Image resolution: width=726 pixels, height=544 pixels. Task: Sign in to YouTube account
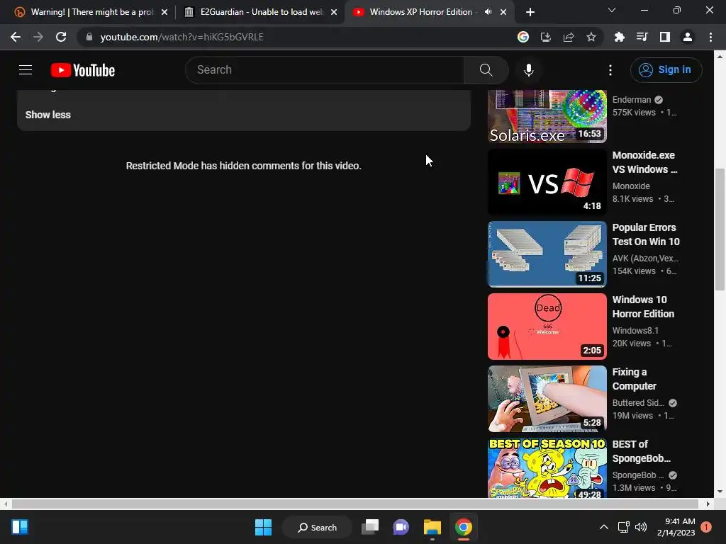tap(666, 70)
